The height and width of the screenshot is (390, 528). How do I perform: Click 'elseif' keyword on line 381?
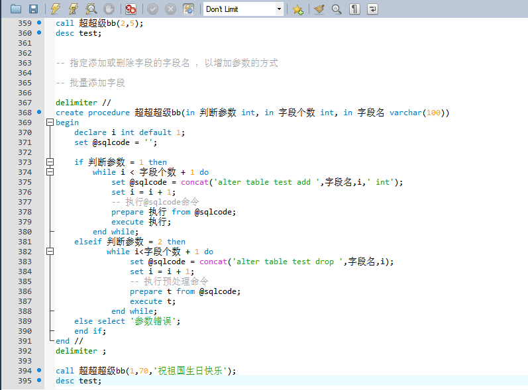(x=88, y=242)
